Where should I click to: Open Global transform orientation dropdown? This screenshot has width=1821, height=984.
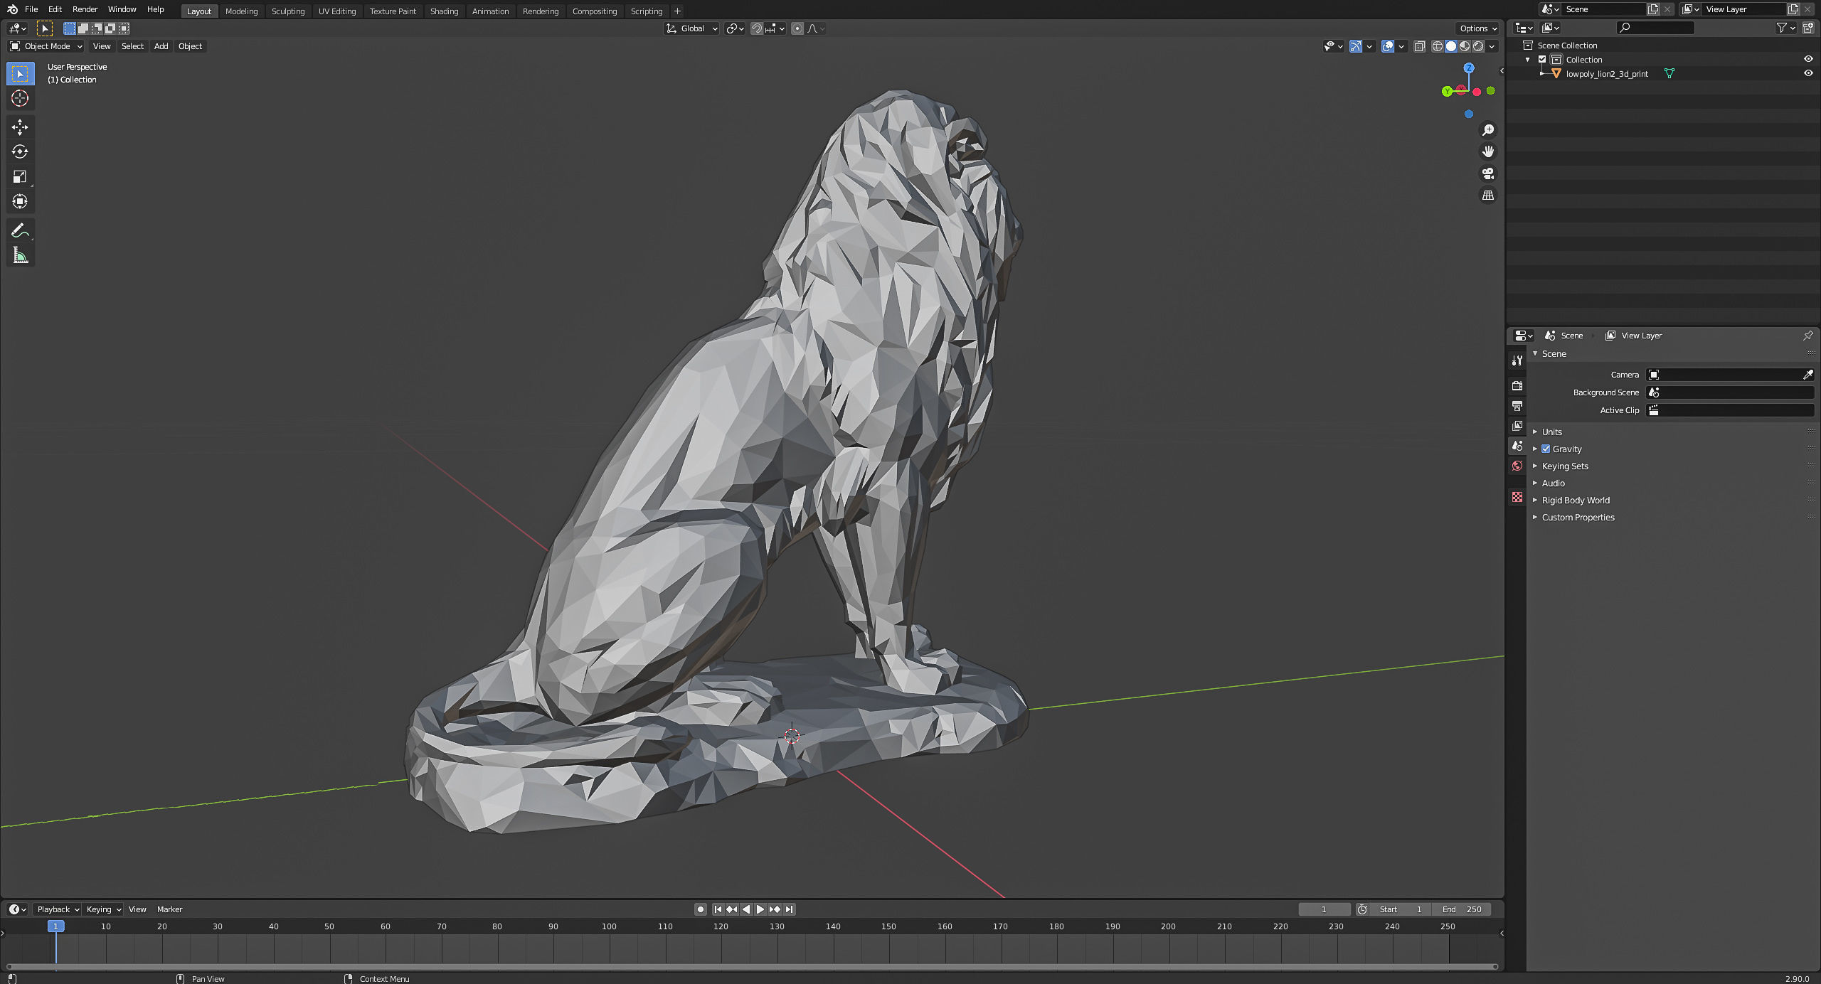pos(692,28)
